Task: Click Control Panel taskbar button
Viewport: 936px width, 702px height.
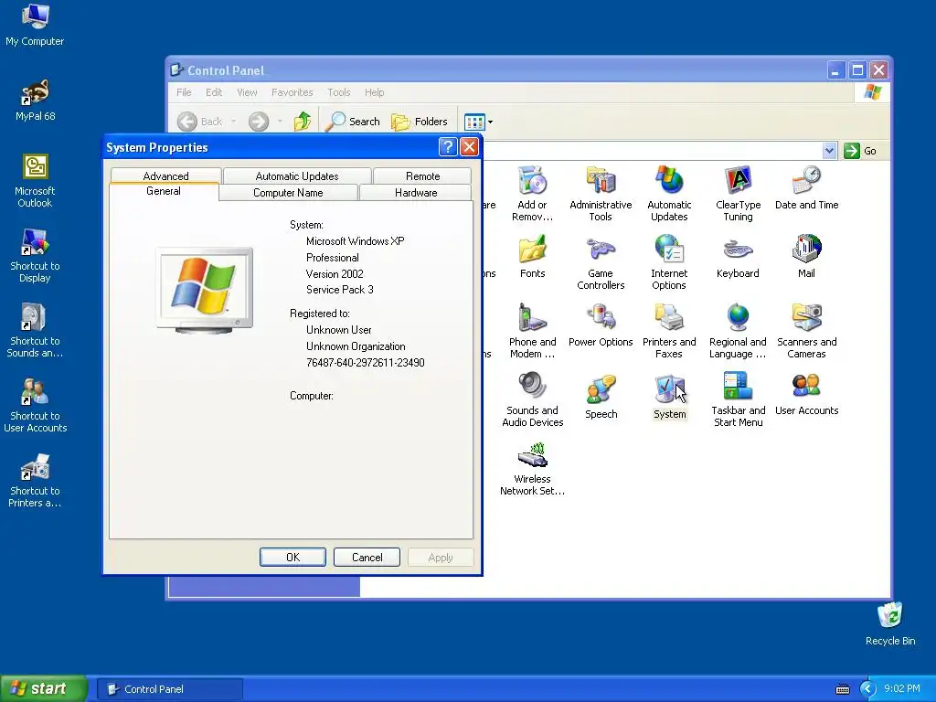Action: (170, 689)
